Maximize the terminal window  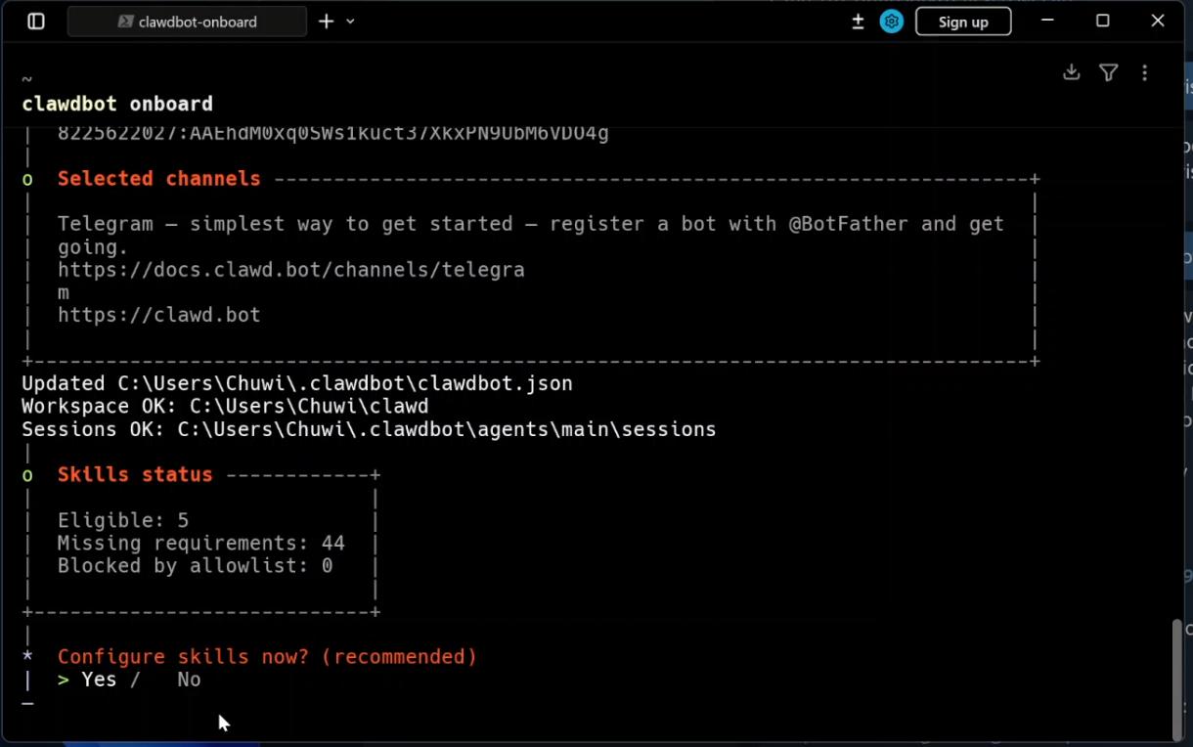click(1102, 22)
